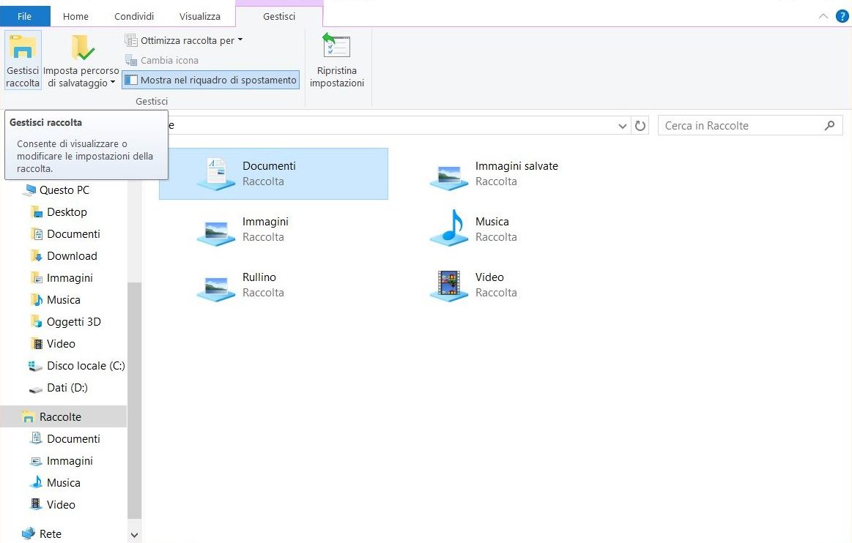Select the Rullino library icon
Viewport: 852px width, 543px height.
[216, 285]
